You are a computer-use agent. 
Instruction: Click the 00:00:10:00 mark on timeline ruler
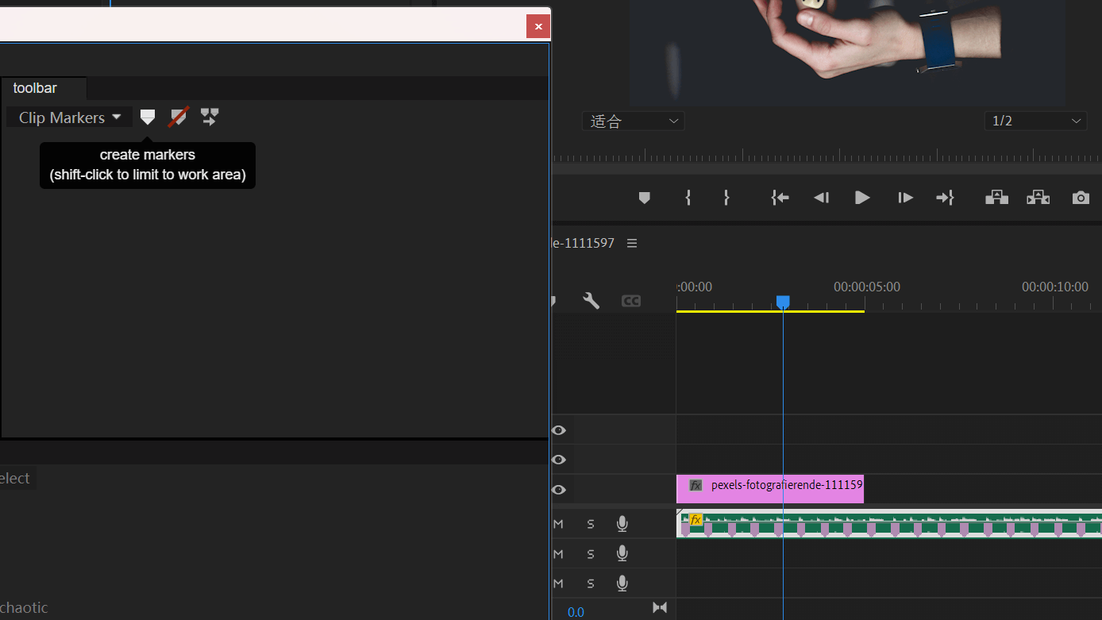pos(1054,287)
